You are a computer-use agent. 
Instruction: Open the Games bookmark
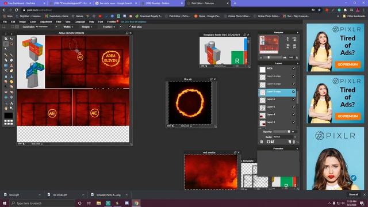tap(78, 16)
